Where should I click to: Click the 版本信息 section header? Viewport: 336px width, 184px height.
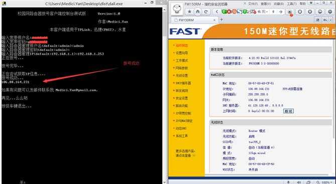tap(270, 50)
